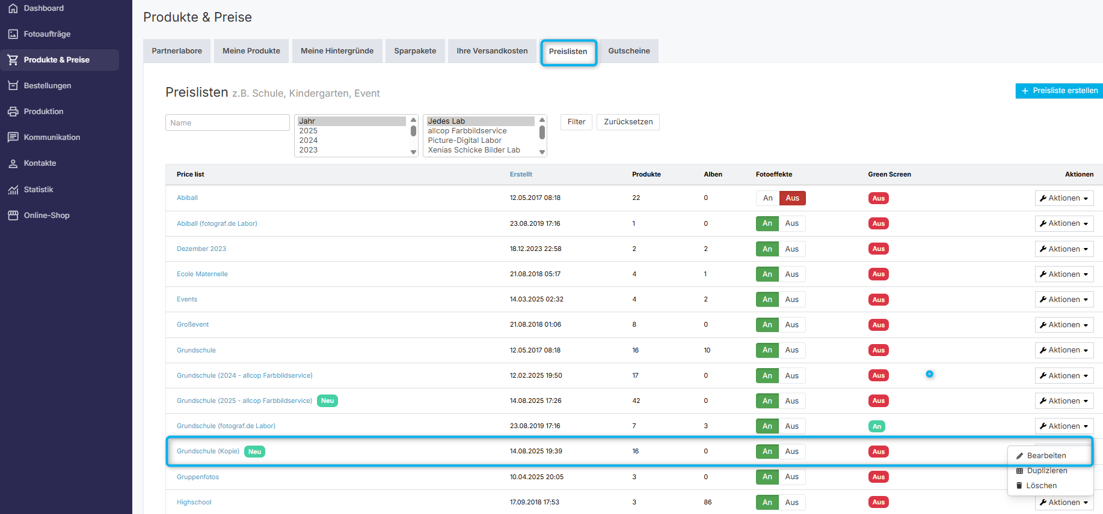Choose Bearbeiten in the actions menu
Viewport: 1103px width, 514px height.
tap(1046, 456)
